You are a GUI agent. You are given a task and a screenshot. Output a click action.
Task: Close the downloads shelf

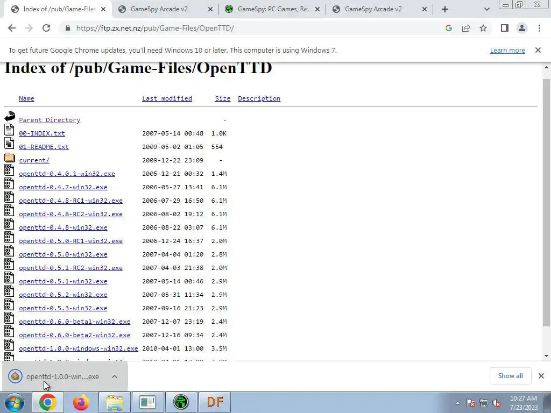click(541, 376)
